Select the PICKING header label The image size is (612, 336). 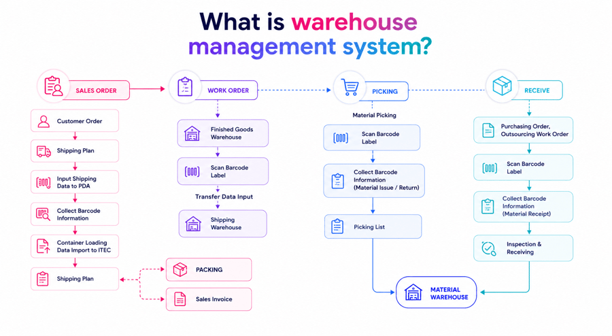click(x=385, y=91)
